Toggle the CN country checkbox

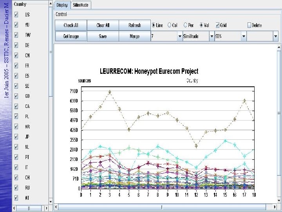pyautogui.click(x=16, y=55)
